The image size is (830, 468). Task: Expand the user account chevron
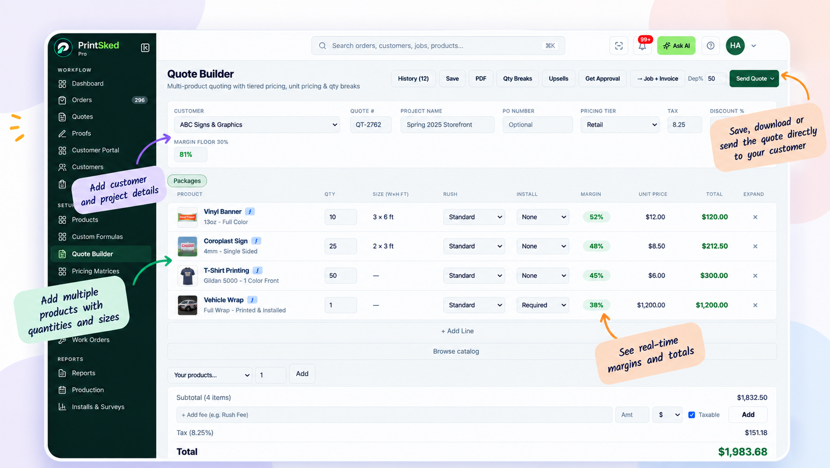754,46
